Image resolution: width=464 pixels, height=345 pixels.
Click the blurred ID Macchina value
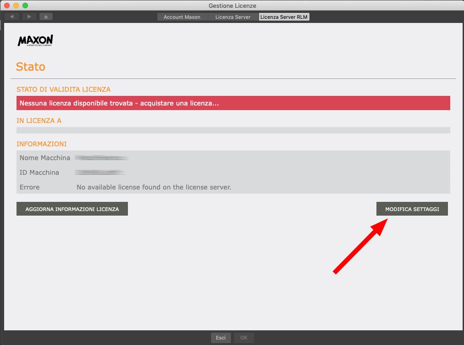click(100, 172)
